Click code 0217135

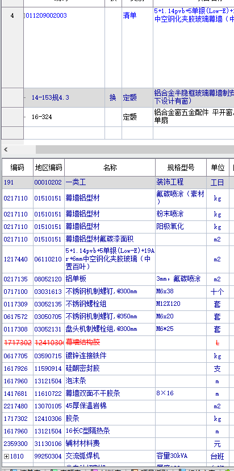pyautogui.click(x=18, y=279)
